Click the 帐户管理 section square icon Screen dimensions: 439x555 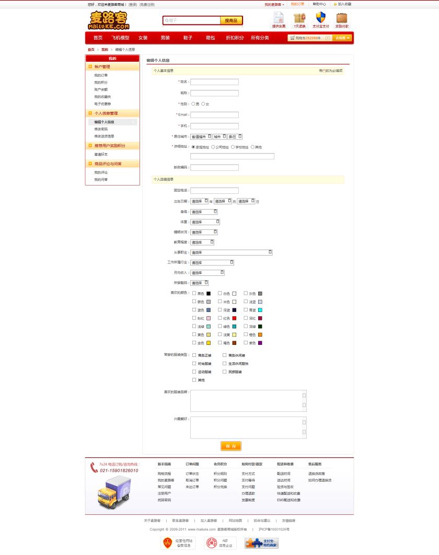pyautogui.click(x=90, y=66)
